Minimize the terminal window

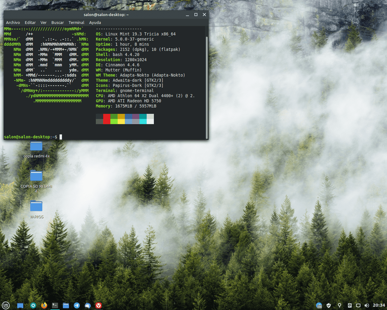(x=187, y=15)
